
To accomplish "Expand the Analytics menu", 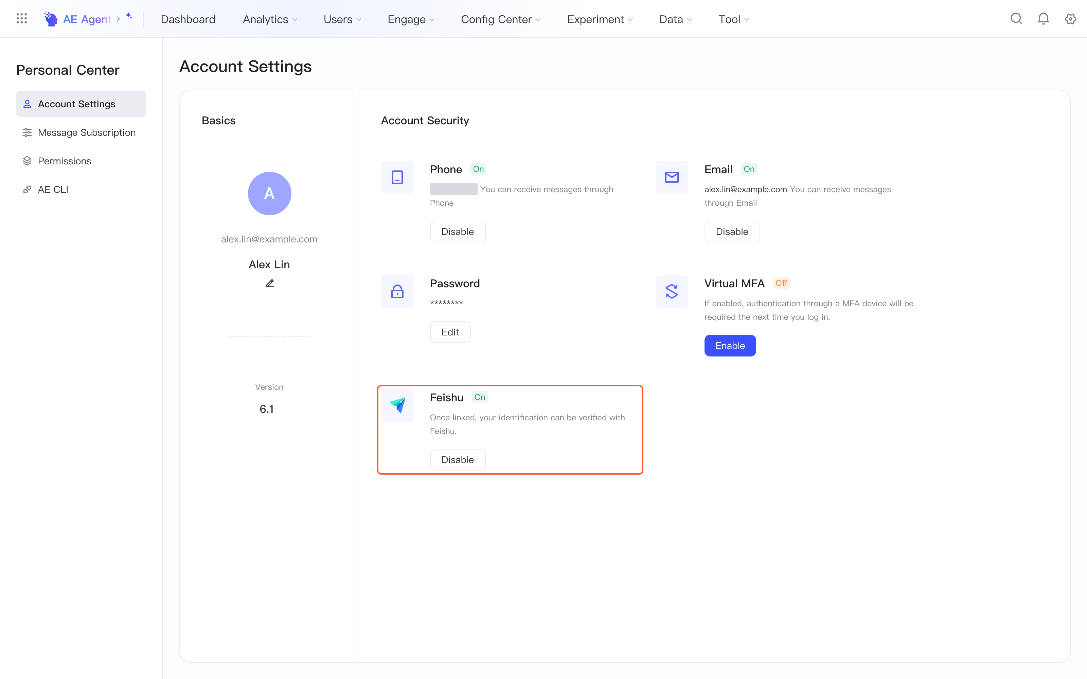I will click(270, 19).
